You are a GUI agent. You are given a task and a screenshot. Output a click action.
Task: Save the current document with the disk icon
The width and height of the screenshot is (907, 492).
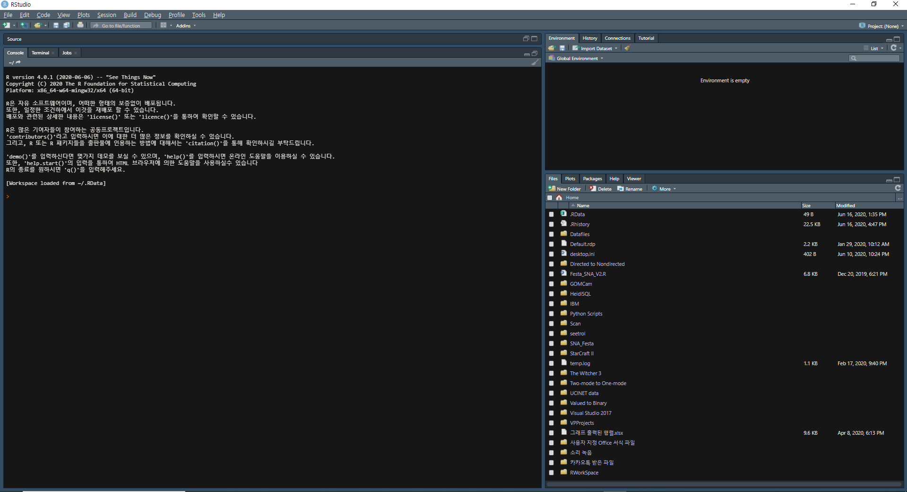coord(56,26)
